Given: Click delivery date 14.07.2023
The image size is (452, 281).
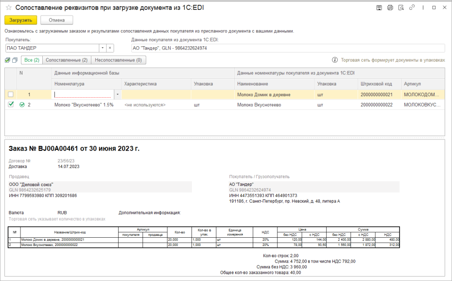Looking at the screenshot, I should pos(69,167).
